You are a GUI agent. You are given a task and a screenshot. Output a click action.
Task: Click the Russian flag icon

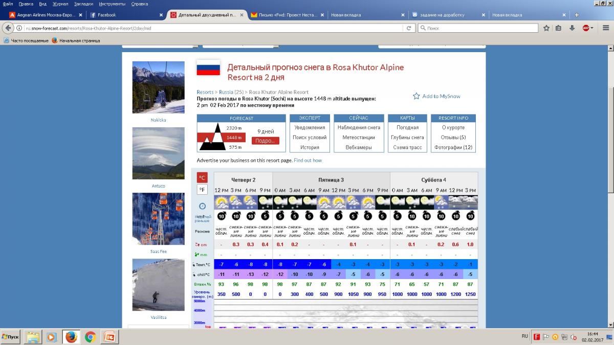[208, 67]
